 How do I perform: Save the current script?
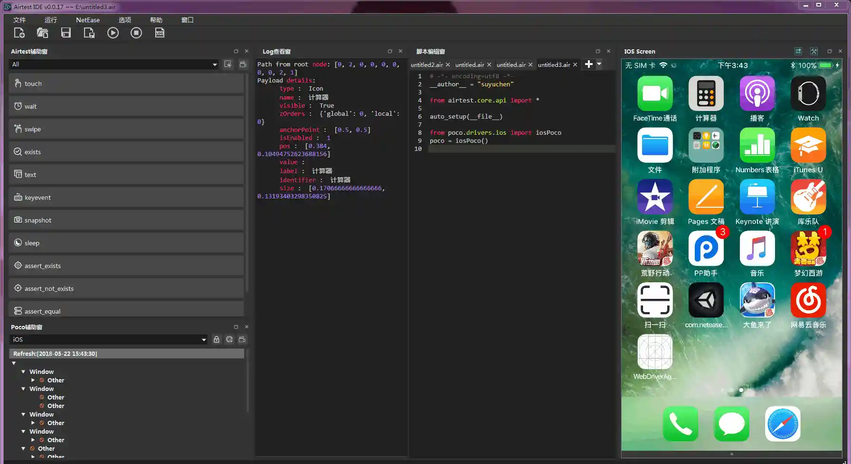tap(66, 32)
